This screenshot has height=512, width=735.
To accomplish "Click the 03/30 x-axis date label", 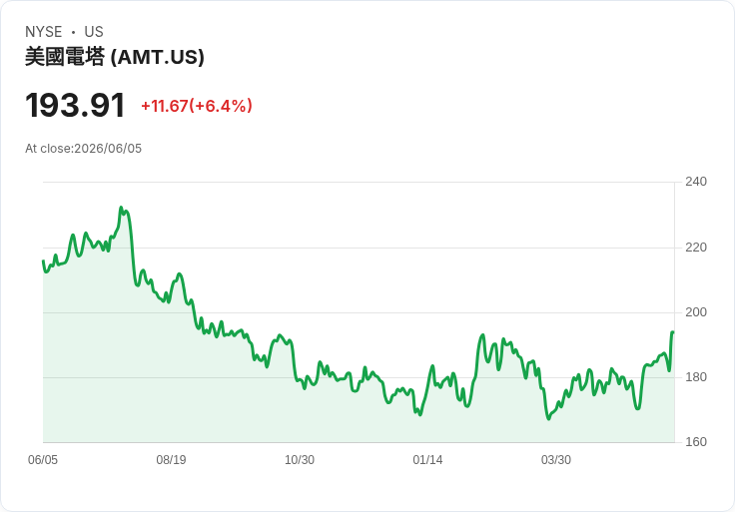I will pyautogui.click(x=556, y=460).
